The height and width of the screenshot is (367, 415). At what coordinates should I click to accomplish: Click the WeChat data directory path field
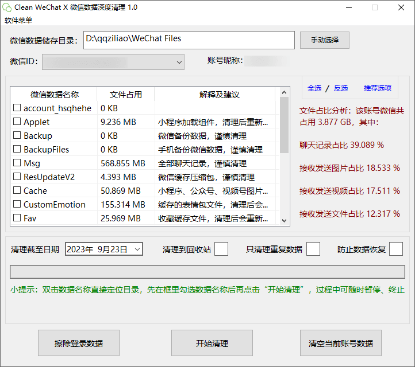click(189, 40)
